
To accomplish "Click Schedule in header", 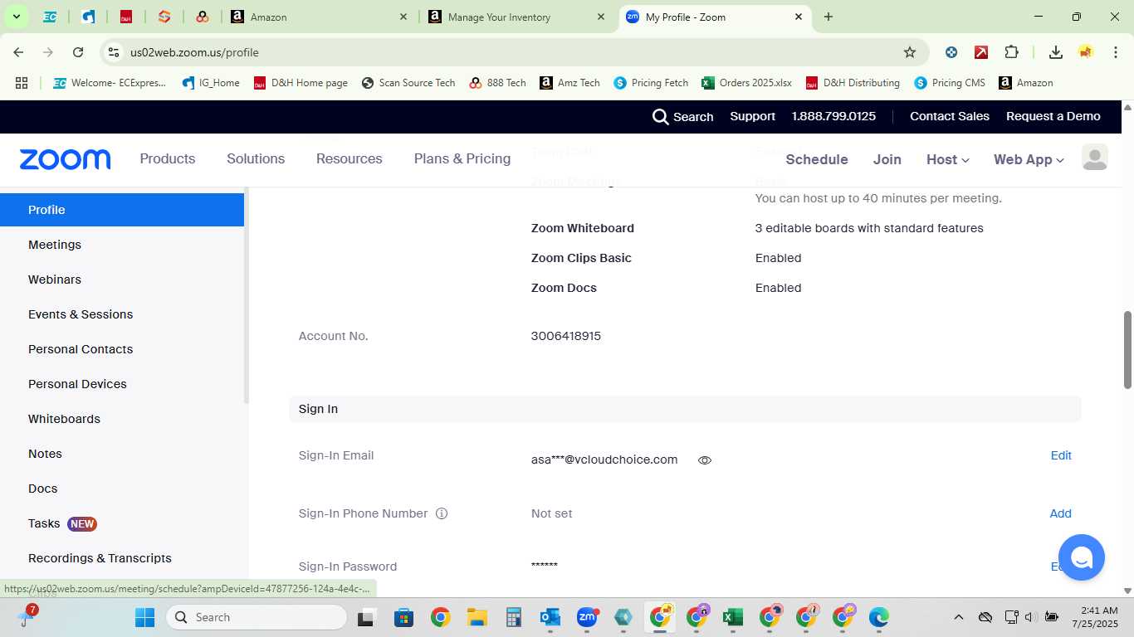I will tap(817, 159).
